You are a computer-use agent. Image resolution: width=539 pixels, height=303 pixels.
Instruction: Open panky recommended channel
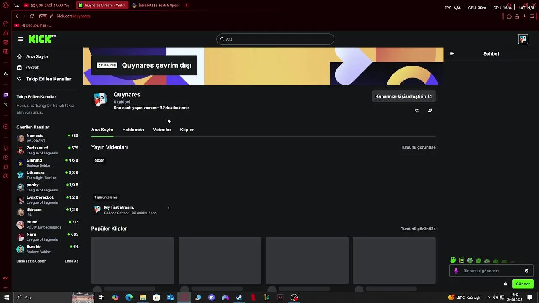coord(48,187)
